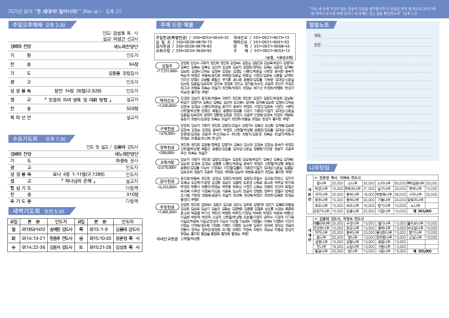Click the 감사헌금 oval label

(x=167, y=181)
